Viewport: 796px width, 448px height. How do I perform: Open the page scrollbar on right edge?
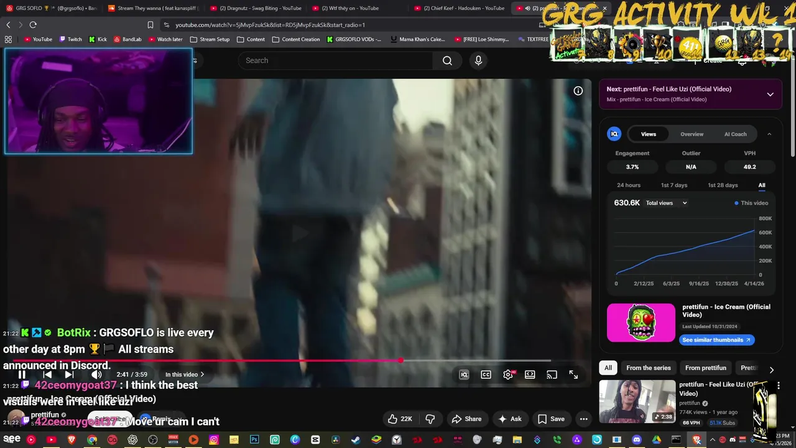pyautogui.click(x=793, y=106)
